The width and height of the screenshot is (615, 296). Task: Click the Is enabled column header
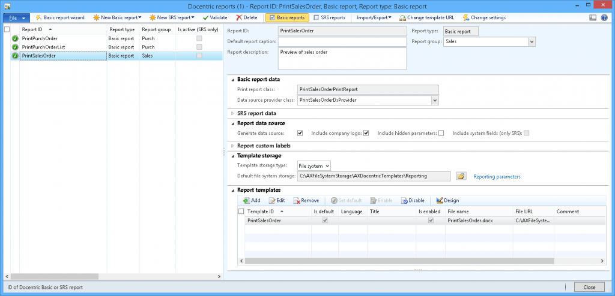pyautogui.click(x=431, y=212)
